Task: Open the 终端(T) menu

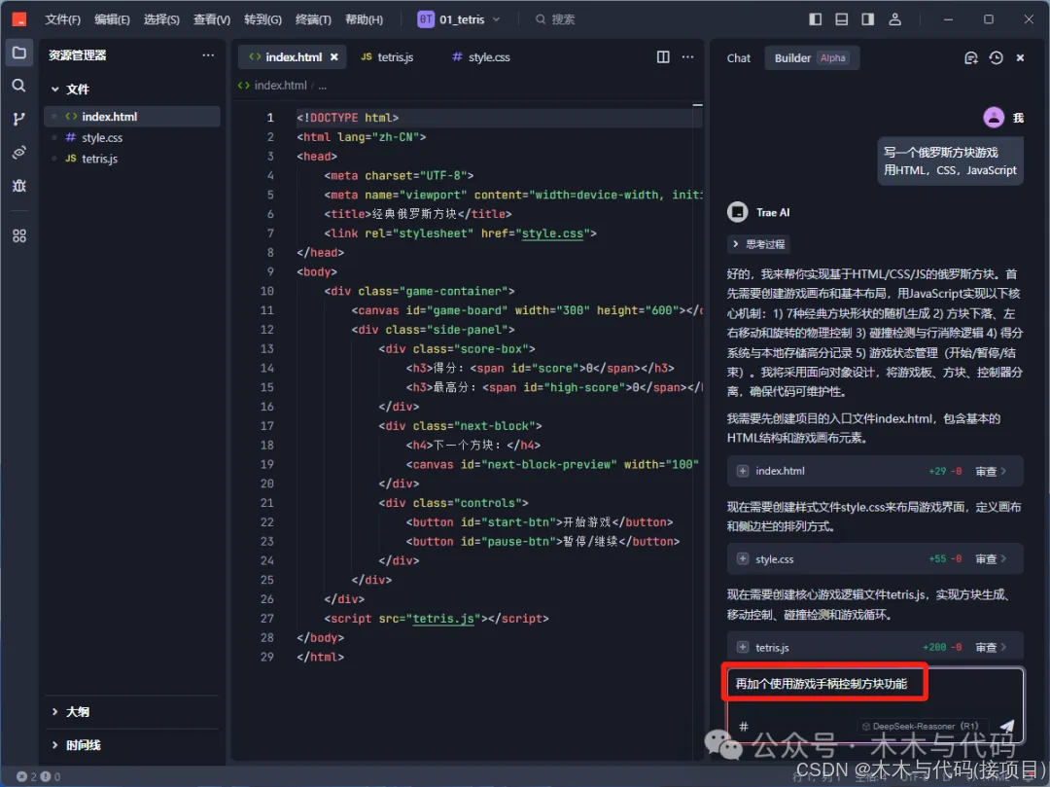Action: pyautogui.click(x=313, y=19)
